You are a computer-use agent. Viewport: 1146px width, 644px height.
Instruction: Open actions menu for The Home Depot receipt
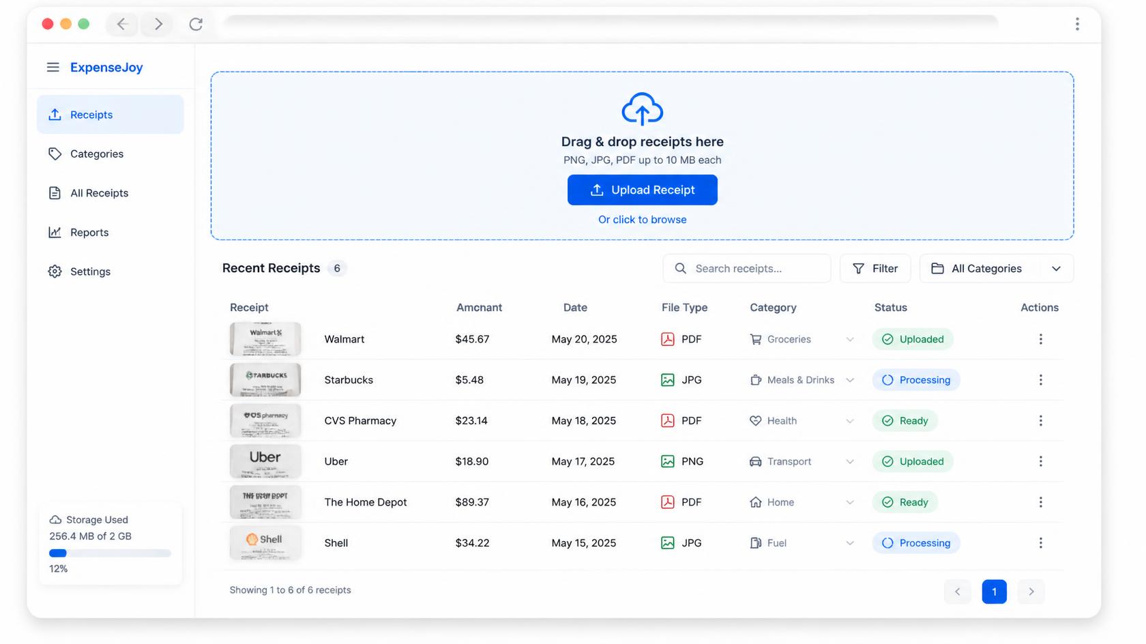pyautogui.click(x=1040, y=502)
